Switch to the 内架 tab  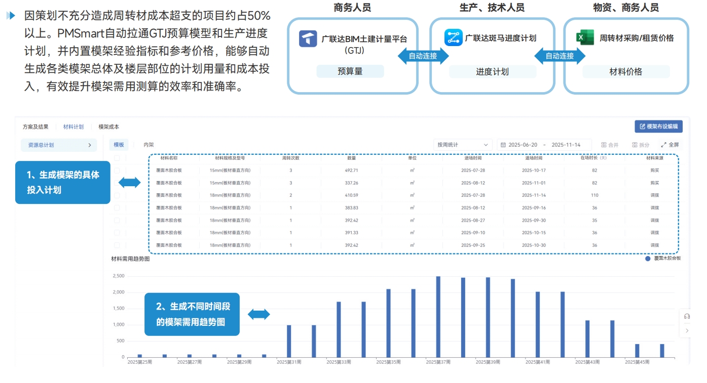pyautogui.click(x=148, y=145)
